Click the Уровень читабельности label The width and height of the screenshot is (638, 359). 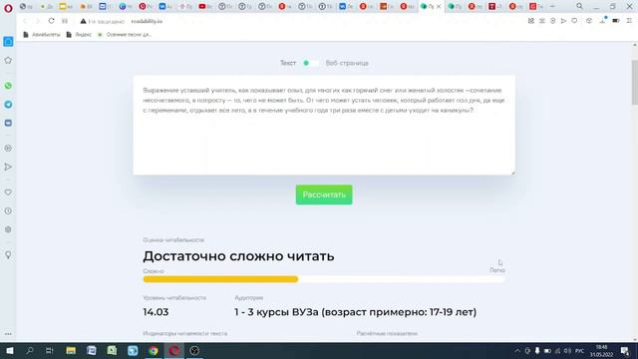(x=174, y=298)
